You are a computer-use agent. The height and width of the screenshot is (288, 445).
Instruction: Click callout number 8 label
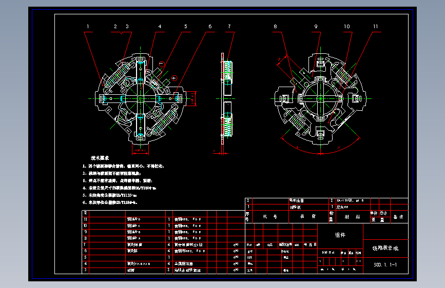[275, 26]
